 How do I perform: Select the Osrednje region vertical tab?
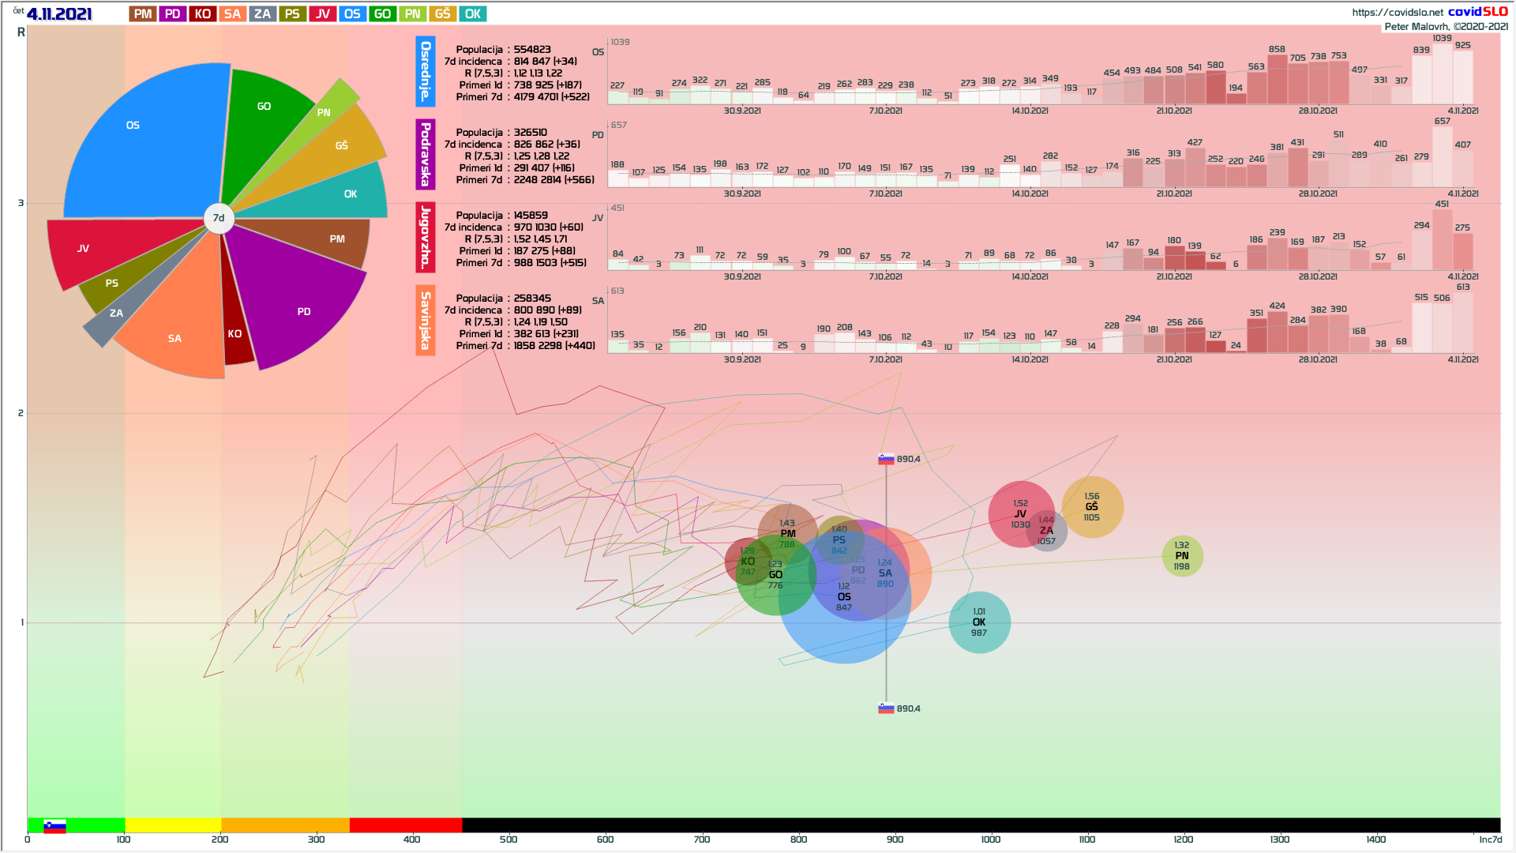[426, 71]
